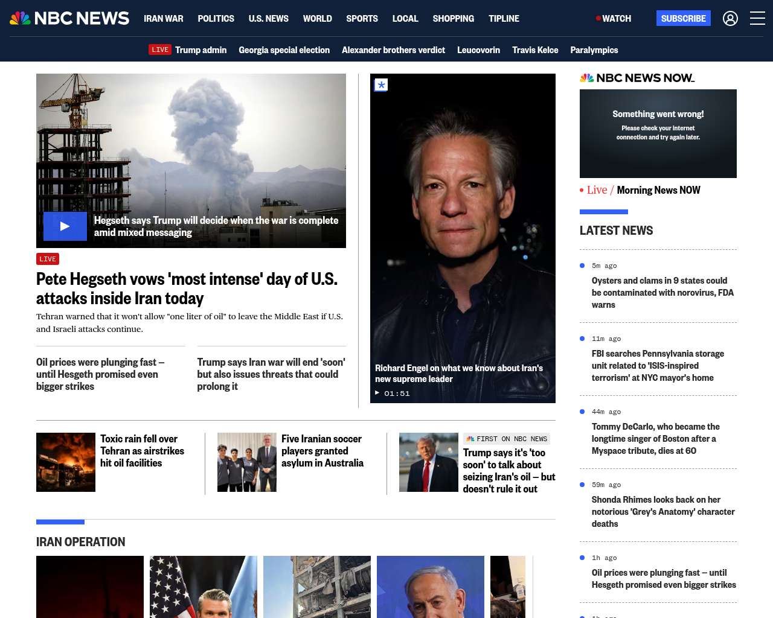Image resolution: width=773 pixels, height=618 pixels.
Task: Open the Georgia special election topic
Action: tap(284, 50)
